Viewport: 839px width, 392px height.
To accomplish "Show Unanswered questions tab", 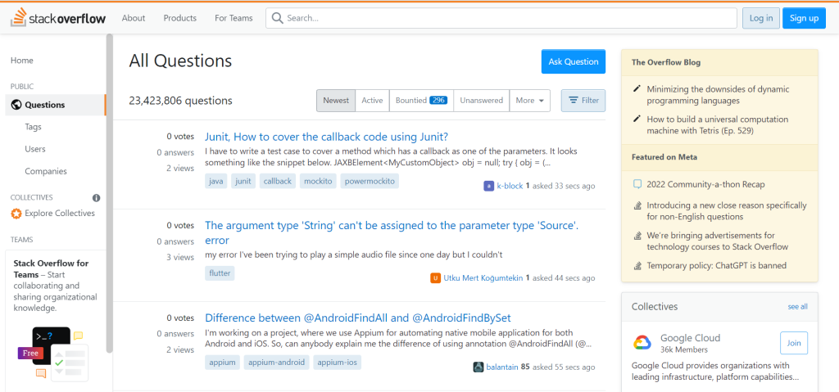I will point(482,101).
